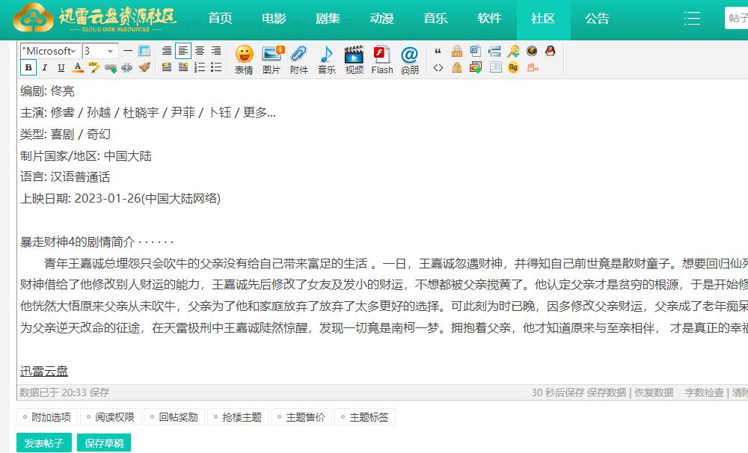Viewport: 748px width, 453px height.
Task: Toggle underline text formatting
Action: click(x=61, y=67)
